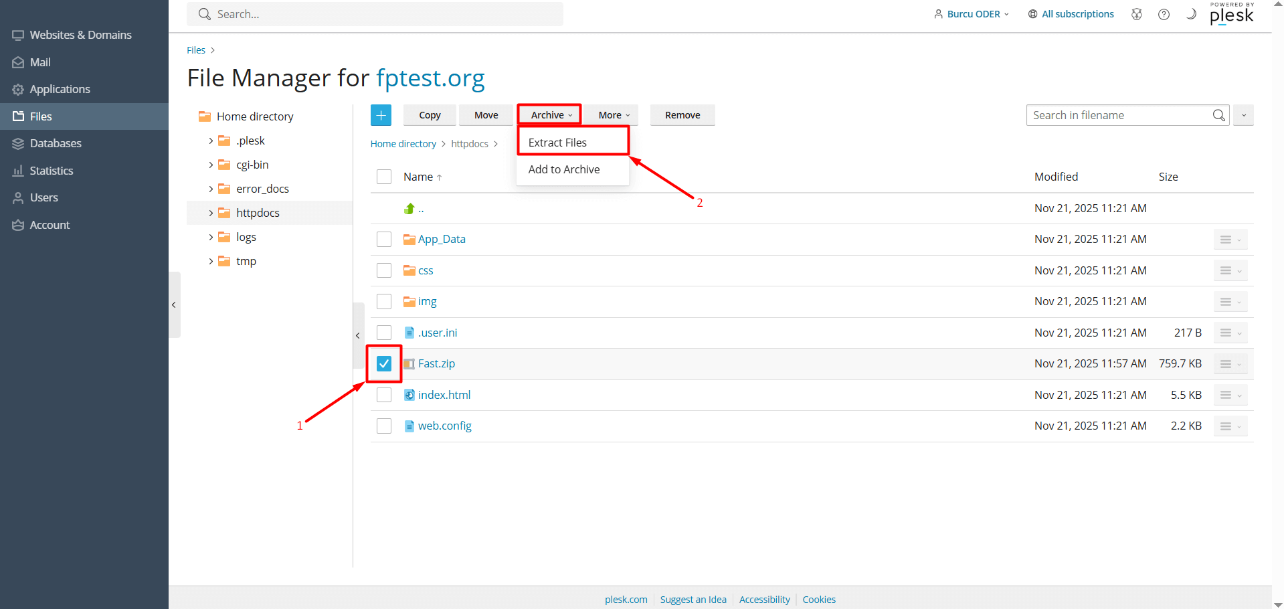Open the row actions menu for index.html
This screenshot has width=1284, height=609.
coord(1230,395)
